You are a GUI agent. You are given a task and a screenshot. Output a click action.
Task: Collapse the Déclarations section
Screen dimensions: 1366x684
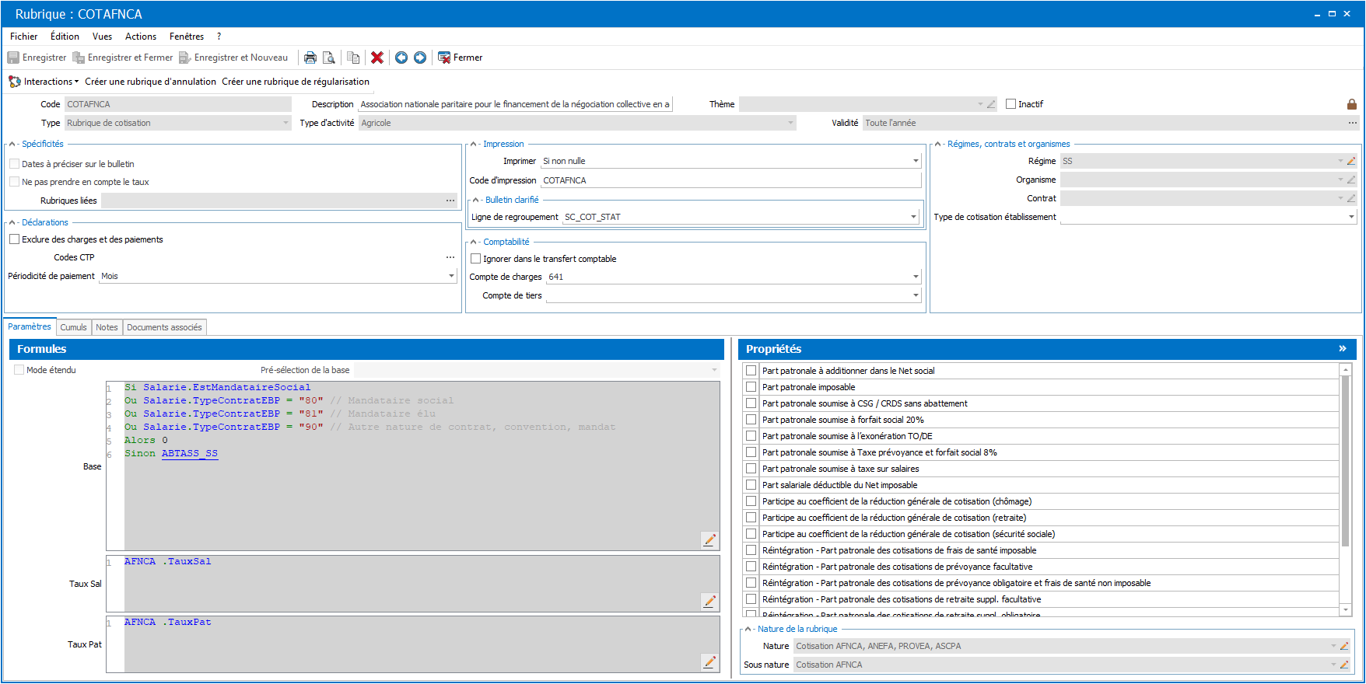12,222
